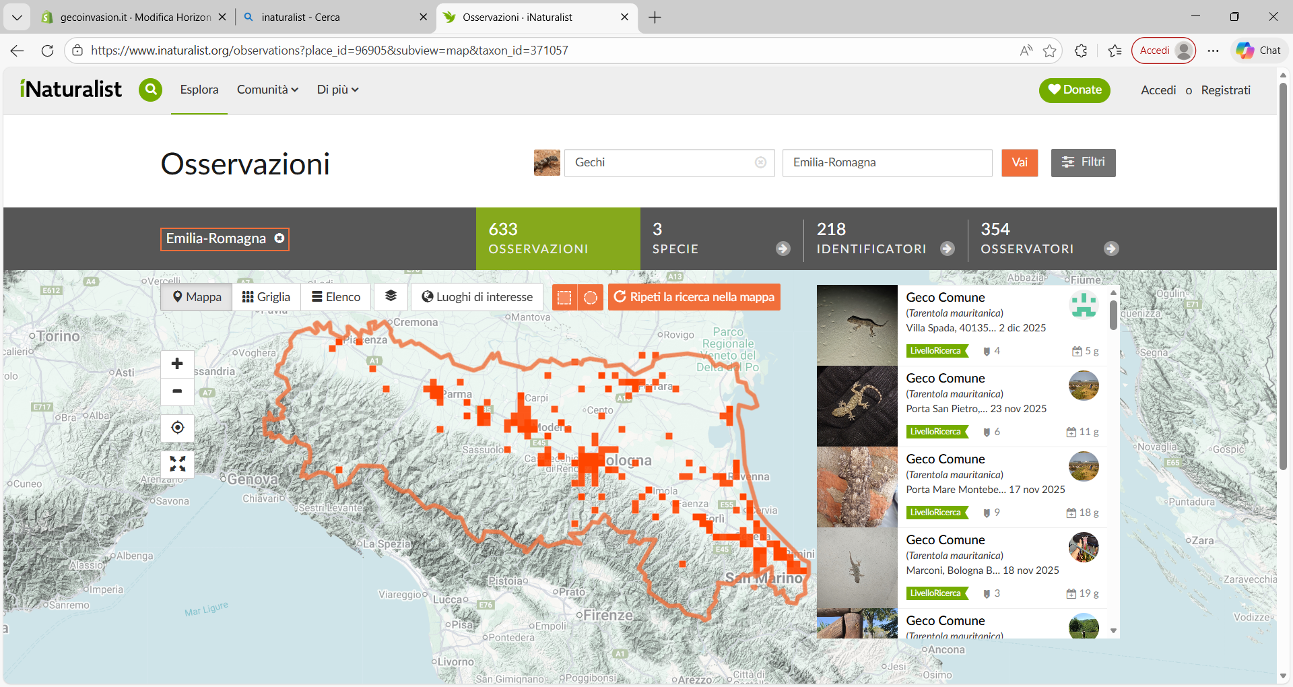Image resolution: width=1293 pixels, height=687 pixels.
Task: Open the map layers icon
Action: point(391,296)
